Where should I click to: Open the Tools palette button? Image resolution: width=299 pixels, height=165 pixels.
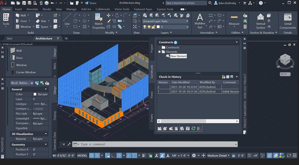6,20
